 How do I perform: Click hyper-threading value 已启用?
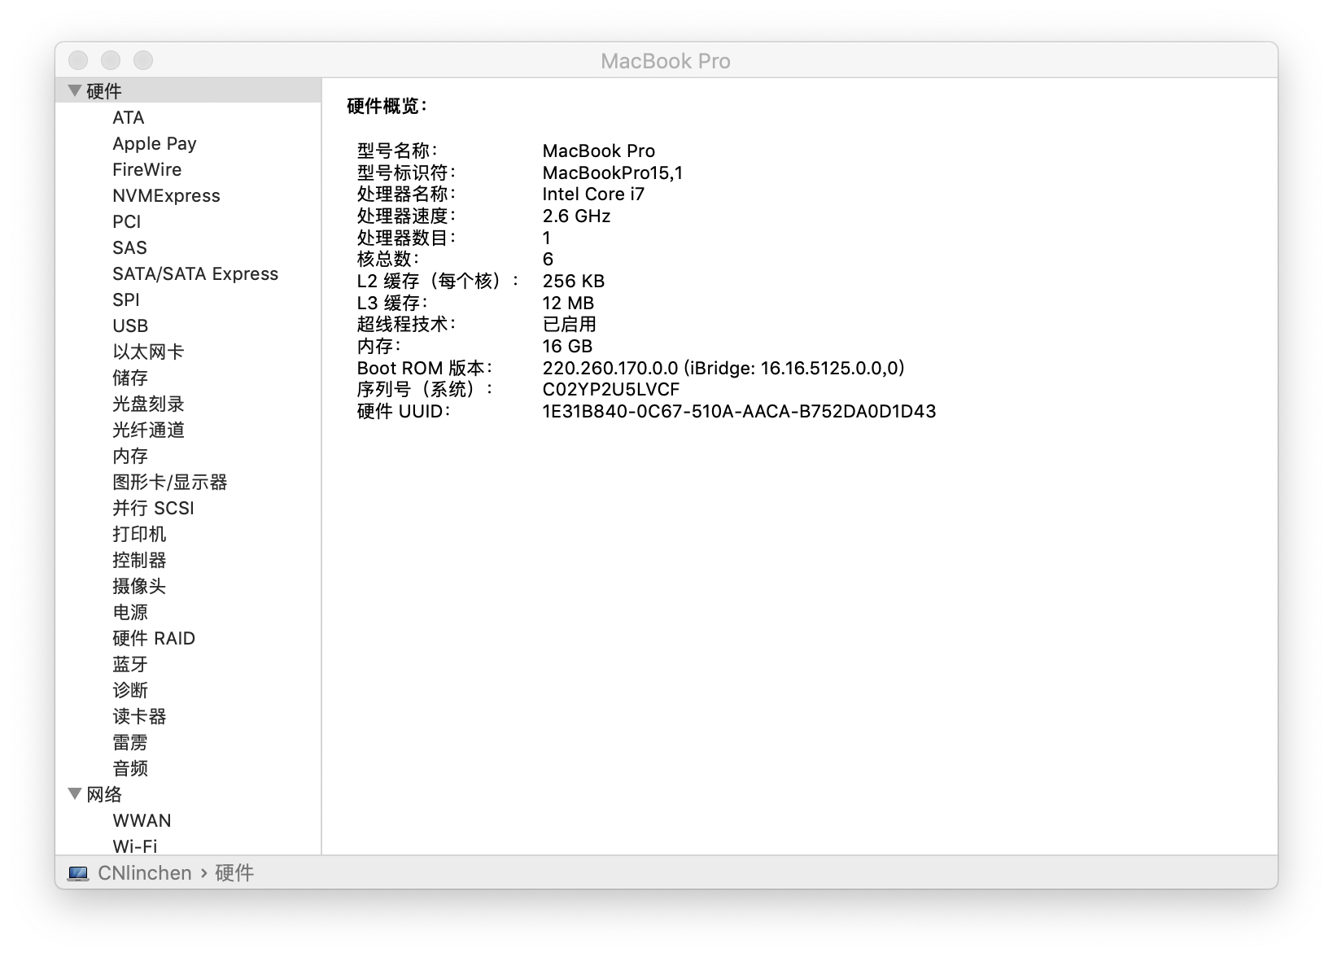click(x=569, y=324)
